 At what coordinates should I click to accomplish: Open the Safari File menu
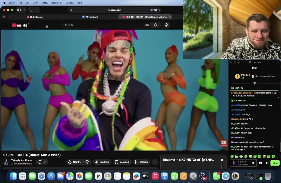pos(20,3)
